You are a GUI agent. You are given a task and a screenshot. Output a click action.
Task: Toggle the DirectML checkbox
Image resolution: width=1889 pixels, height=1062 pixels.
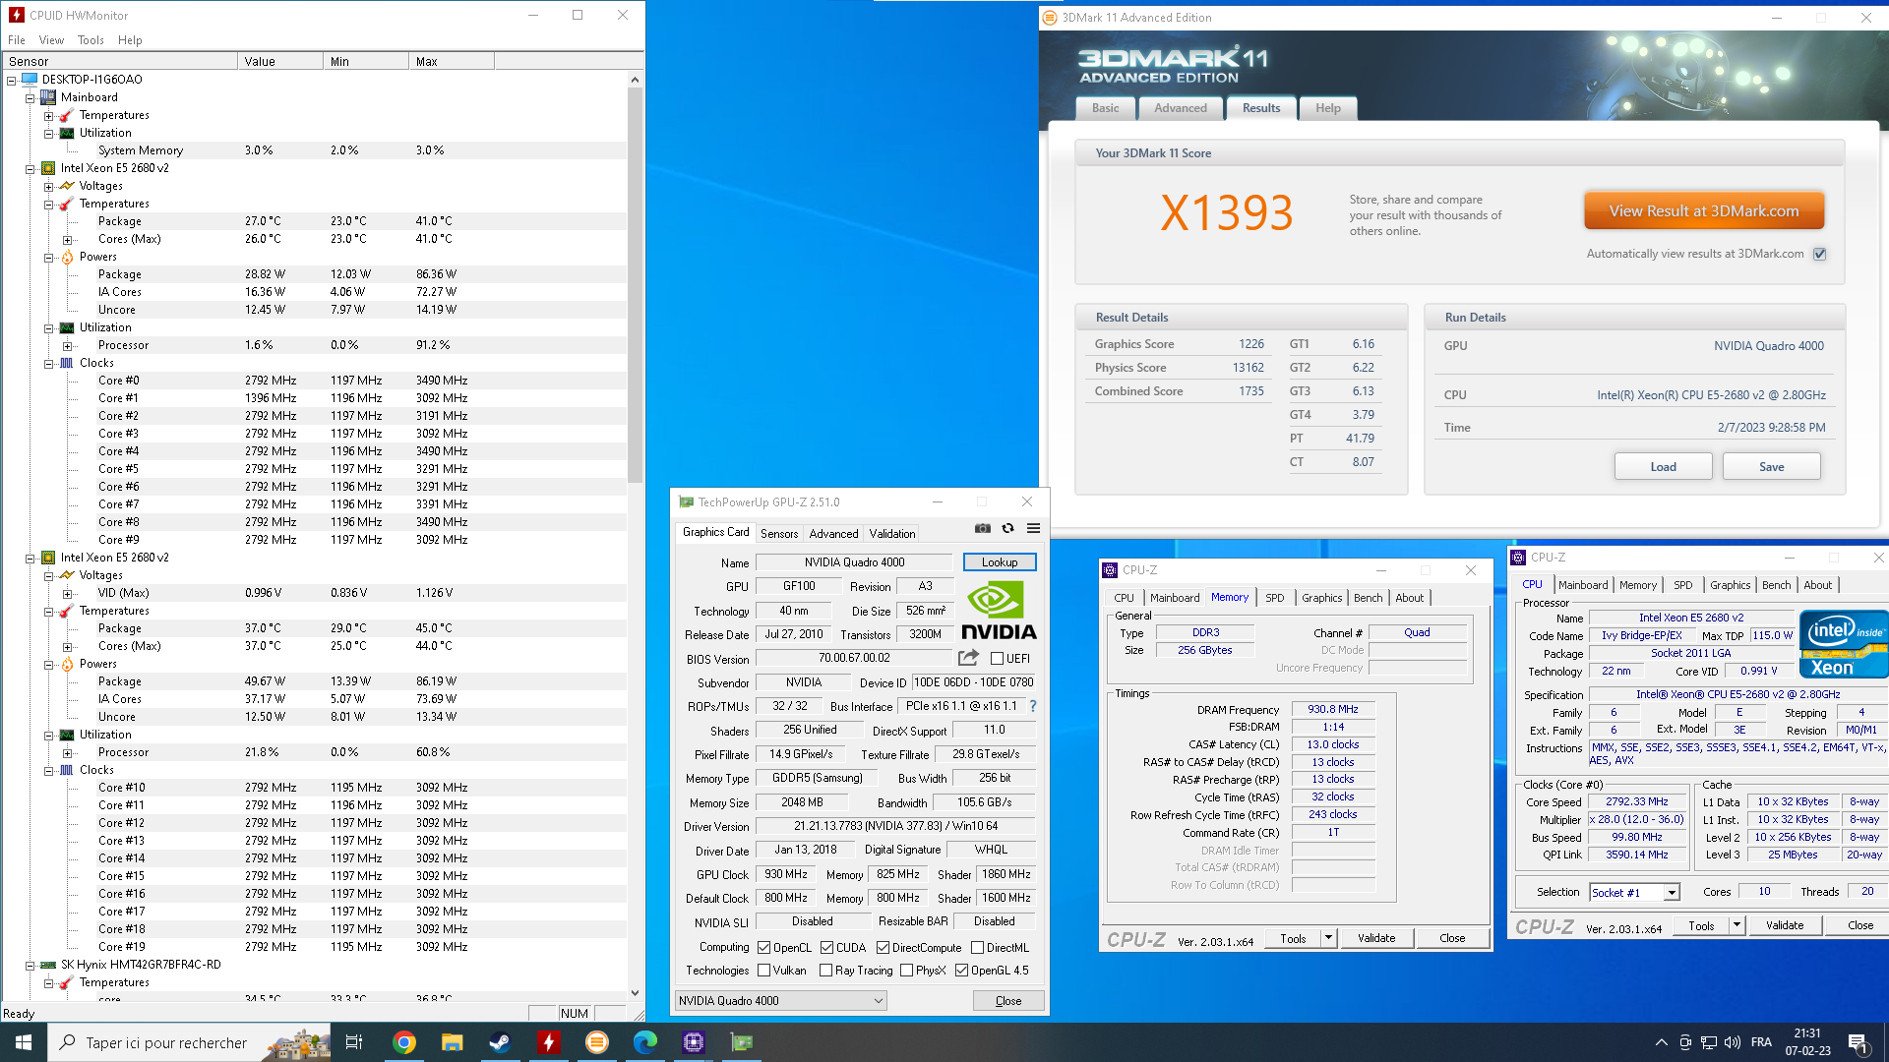[977, 948]
